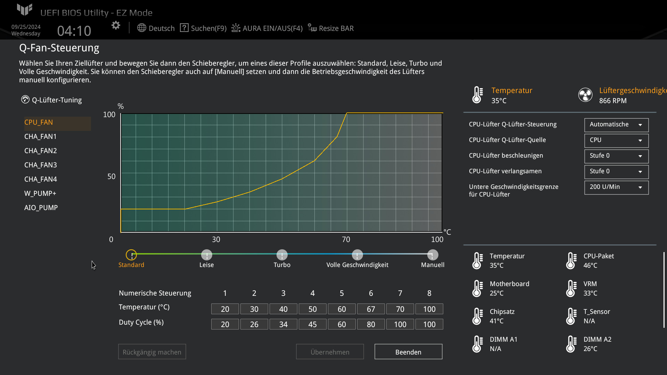Set profile slider to Manuell
The height and width of the screenshot is (375, 667).
click(433, 255)
